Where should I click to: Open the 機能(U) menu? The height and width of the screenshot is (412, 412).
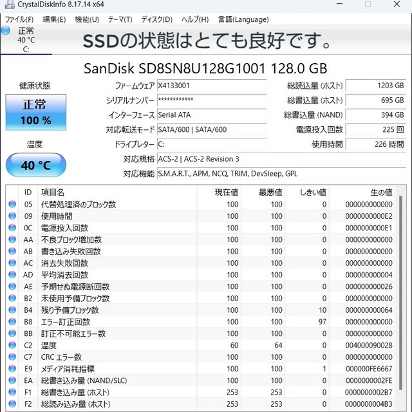[87, 20]
